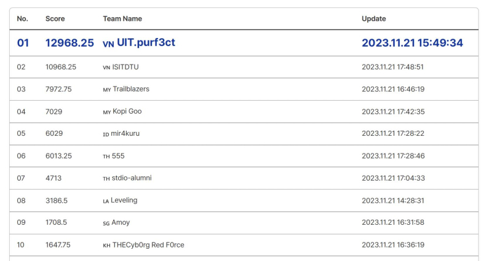Image resolution: width=492 pixels, height=261 pixels.
Task: Click the Team Name column header
Action: coord(122,19)
